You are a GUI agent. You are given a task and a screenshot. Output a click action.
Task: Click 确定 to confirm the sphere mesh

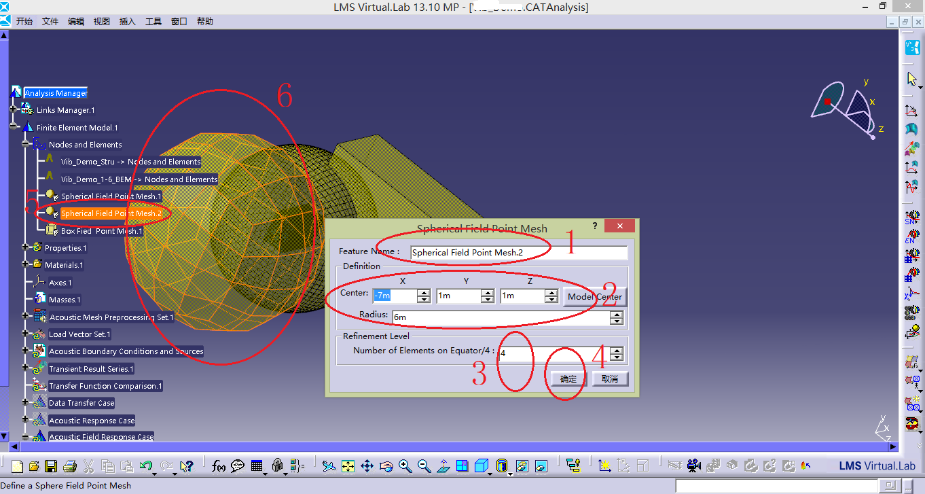568,379
